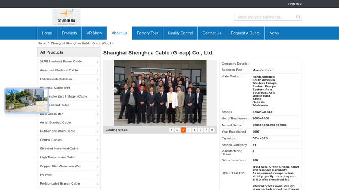
Task: Click the Home breadcrumb link
Action: click(x=42, y=43)
